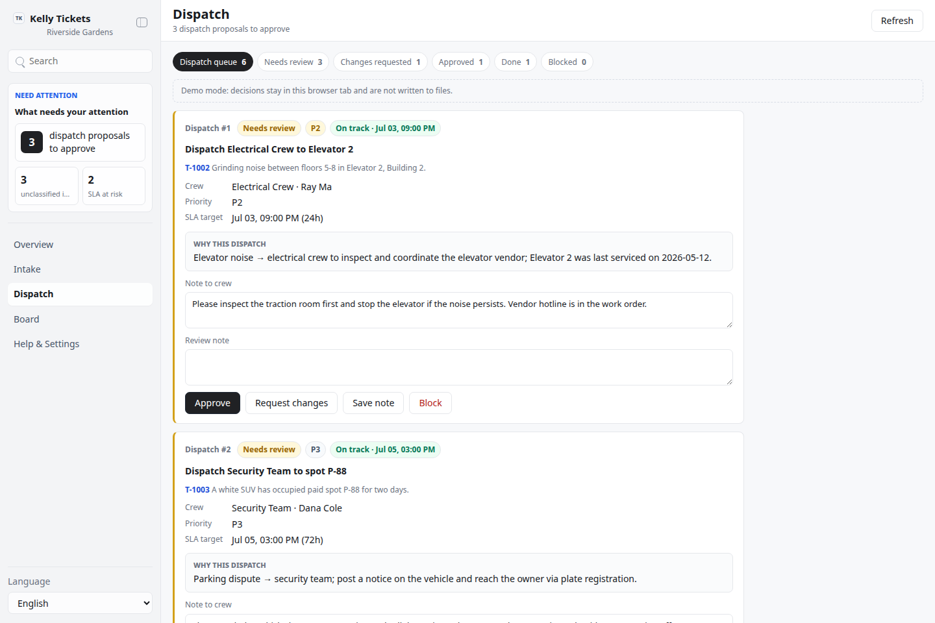Edit Note to crew in Dispatch #1

pyautogui.click(x=459, y=310)
